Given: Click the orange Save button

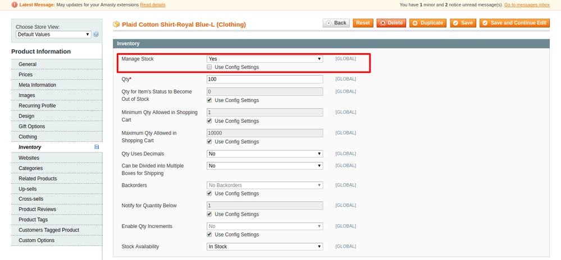Looking at the screenshot, I should tap(463, 23).
